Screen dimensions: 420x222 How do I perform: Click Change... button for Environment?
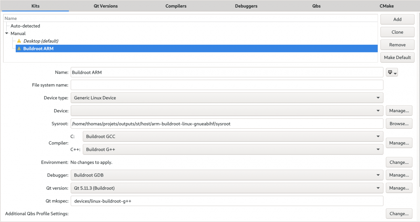399,162
